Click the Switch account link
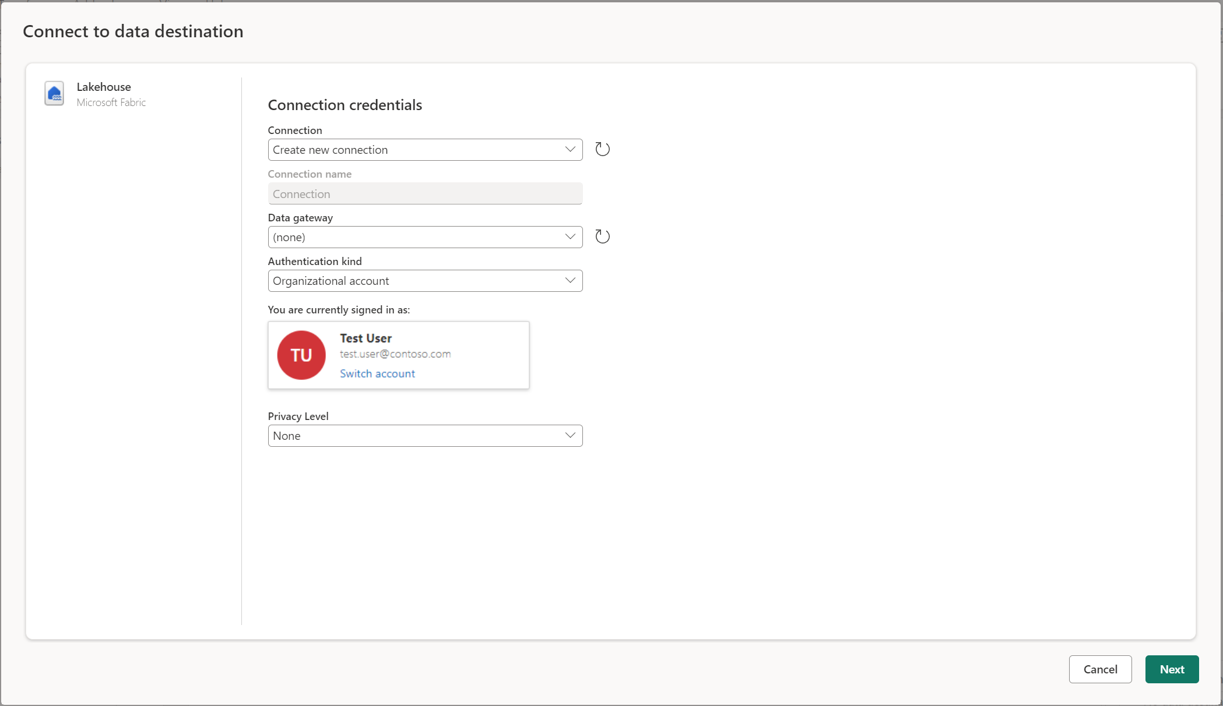Screen dimensions: 1223x706 (377, 373)
